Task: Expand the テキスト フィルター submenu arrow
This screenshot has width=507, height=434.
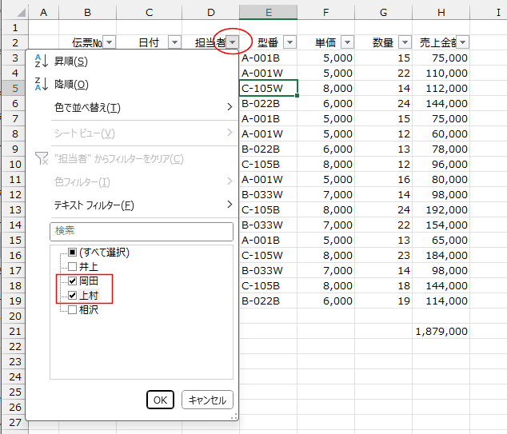Action: [x=230, y=205]
